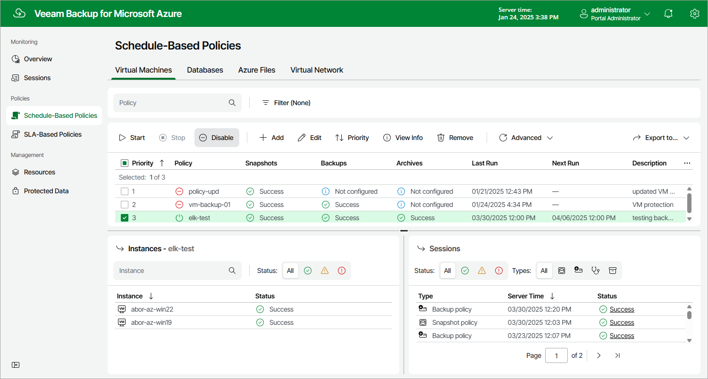Viewport: 708px width, 379px height.
Task: Expand the Advanced dropdown menu
Action: coord(526,138)
